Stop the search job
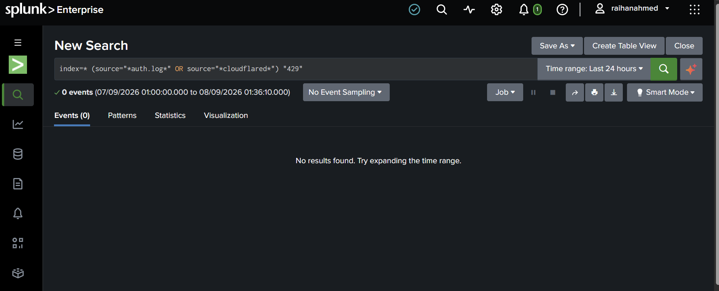The width and height of the screenshot is (719, 291). [x=553, y=92]
